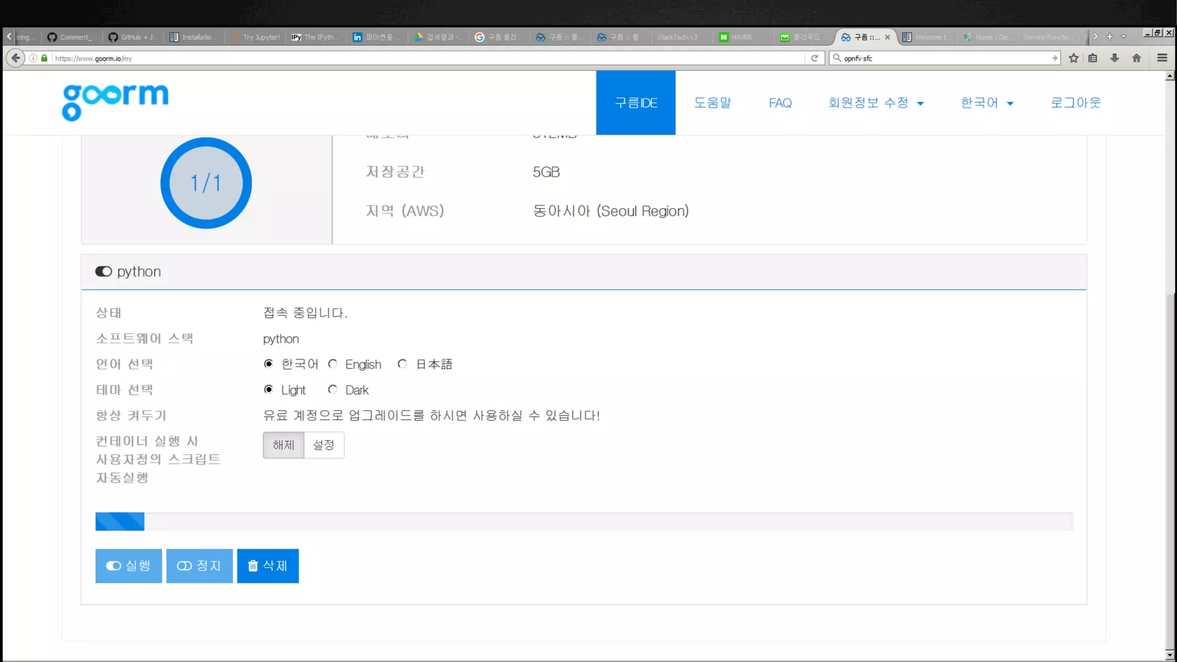Click the container loading progress bar
Screen dimensions: 1177x662
click(583, 521)
